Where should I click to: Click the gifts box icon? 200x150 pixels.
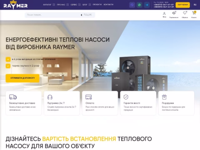164,97
